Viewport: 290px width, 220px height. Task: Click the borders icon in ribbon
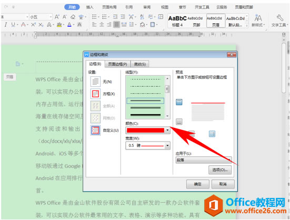point(153,25)
